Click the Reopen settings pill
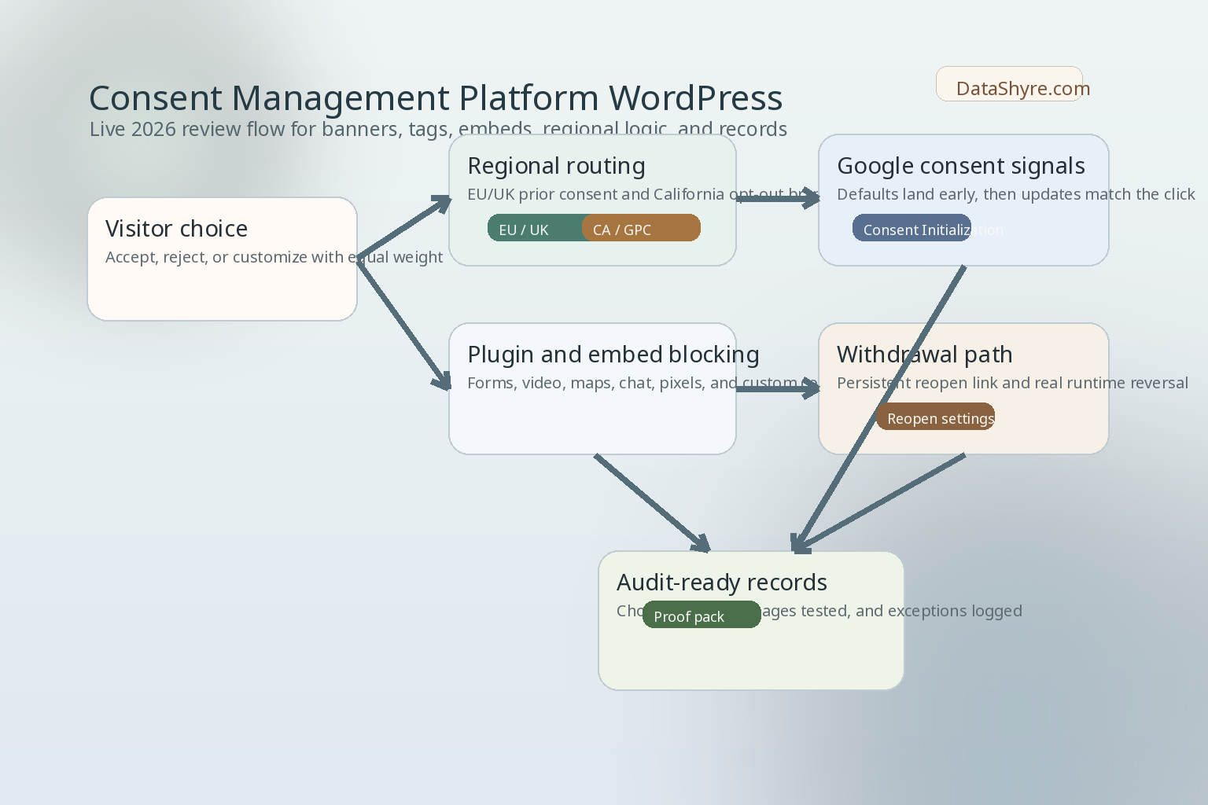 (935, 417)
